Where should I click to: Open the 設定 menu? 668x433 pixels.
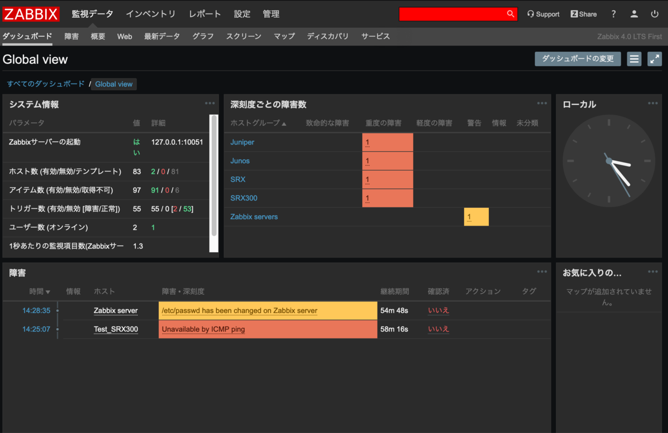(x=242, y=14)
